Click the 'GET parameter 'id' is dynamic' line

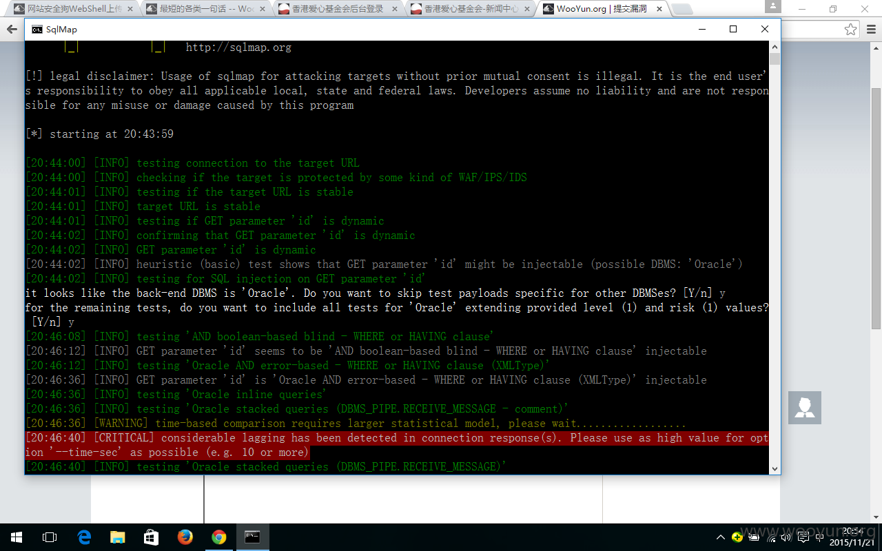(171, 250)
